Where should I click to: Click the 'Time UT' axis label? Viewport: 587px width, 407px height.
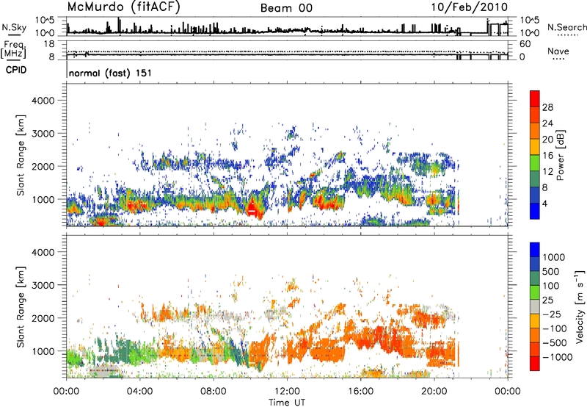click(x=287, y=402)
